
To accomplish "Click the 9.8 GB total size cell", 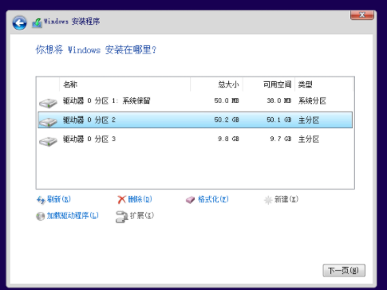I will pos(228,139).
